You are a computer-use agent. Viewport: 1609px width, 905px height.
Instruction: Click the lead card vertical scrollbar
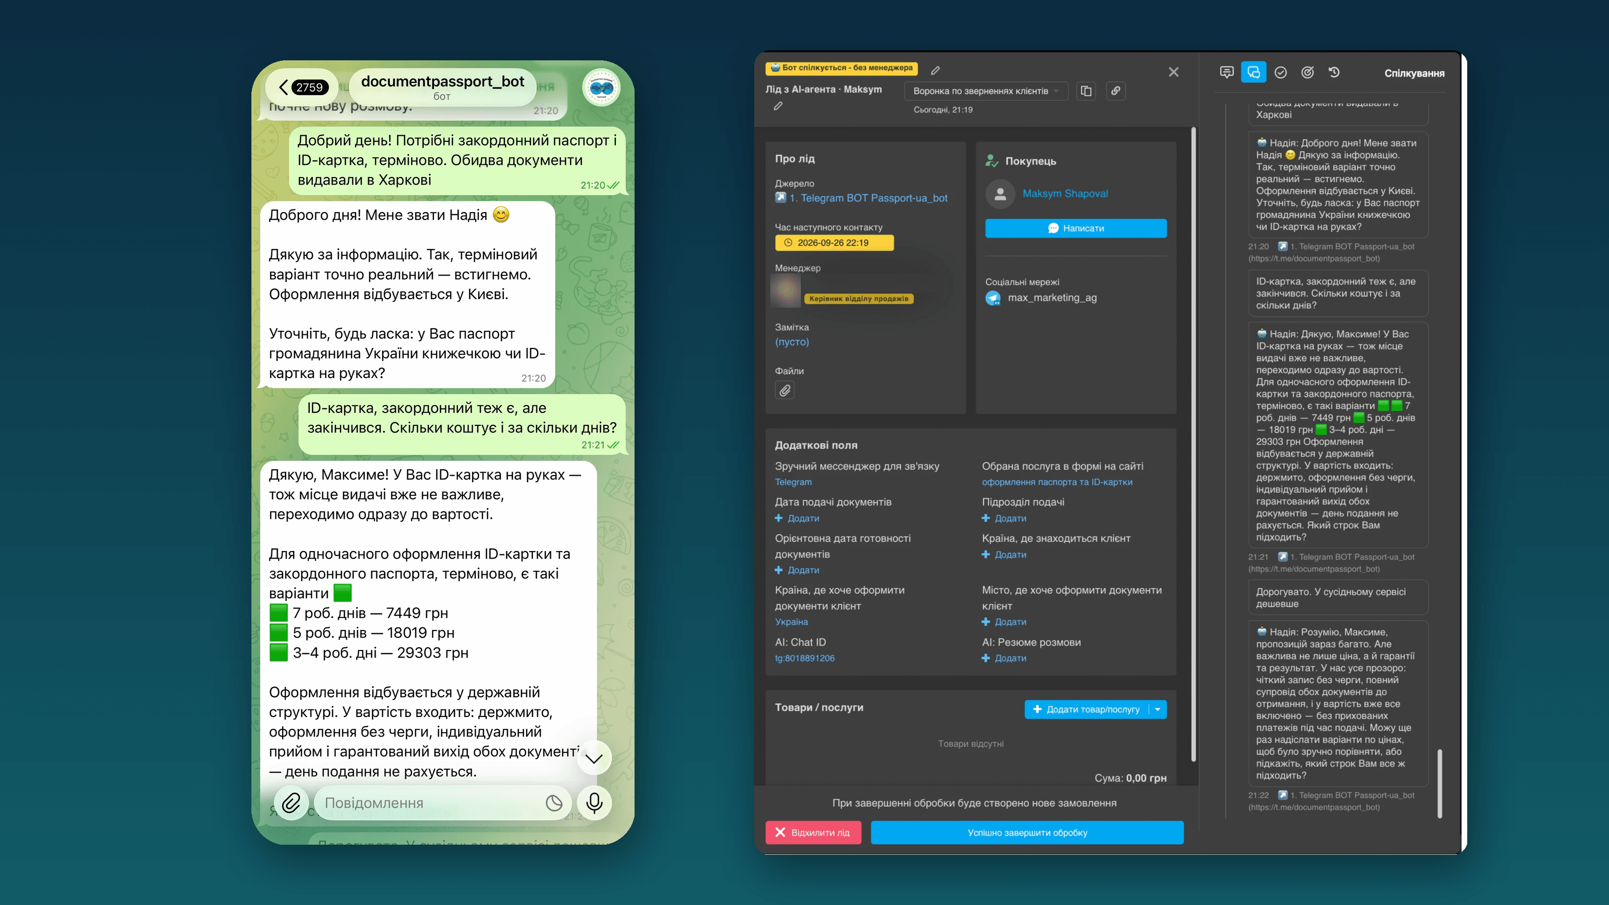coord(1193,443)
